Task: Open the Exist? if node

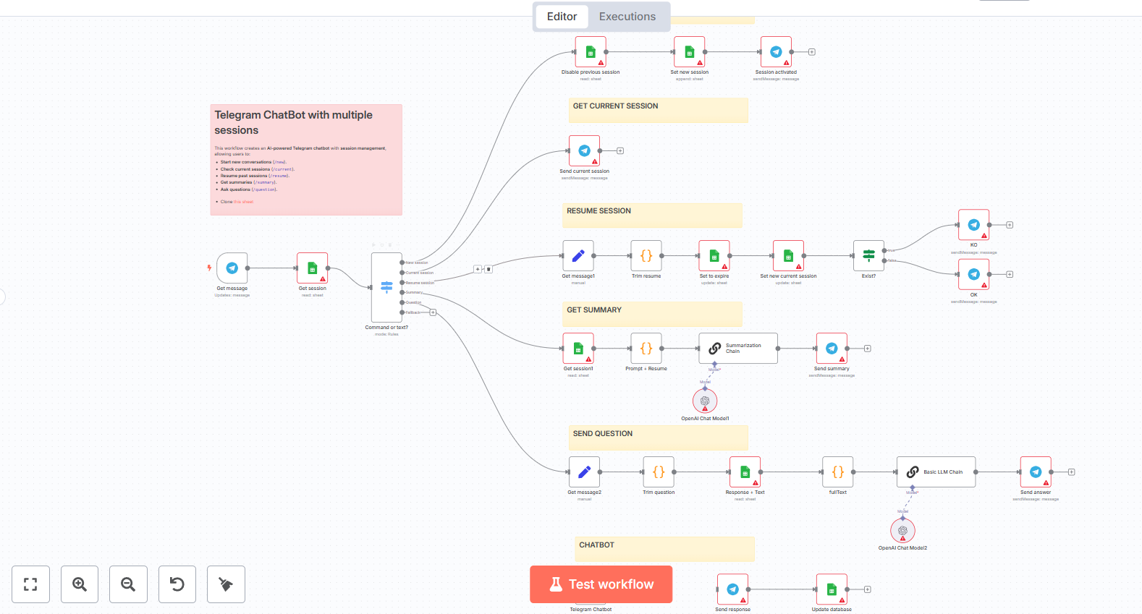Action: pos(868,256)
